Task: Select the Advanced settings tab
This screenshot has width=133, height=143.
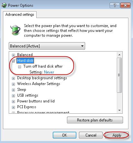Action: click(x=20, y=14)
